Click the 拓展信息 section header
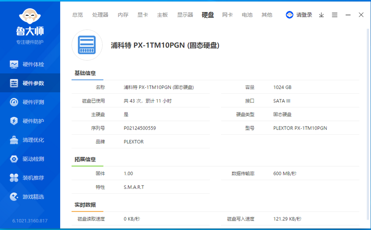 pyautogui.click(x=85, y=159)
